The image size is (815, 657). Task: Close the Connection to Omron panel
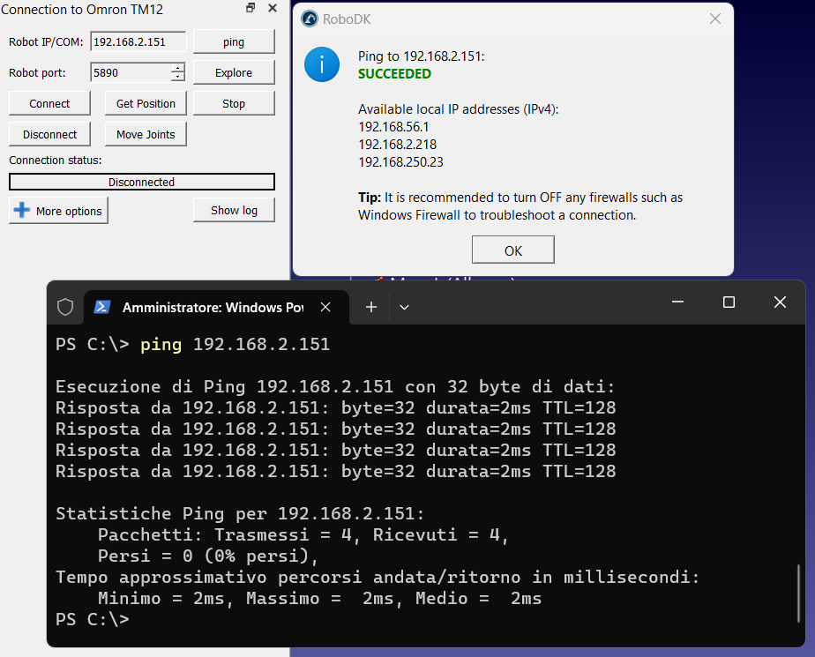point(272,8)
